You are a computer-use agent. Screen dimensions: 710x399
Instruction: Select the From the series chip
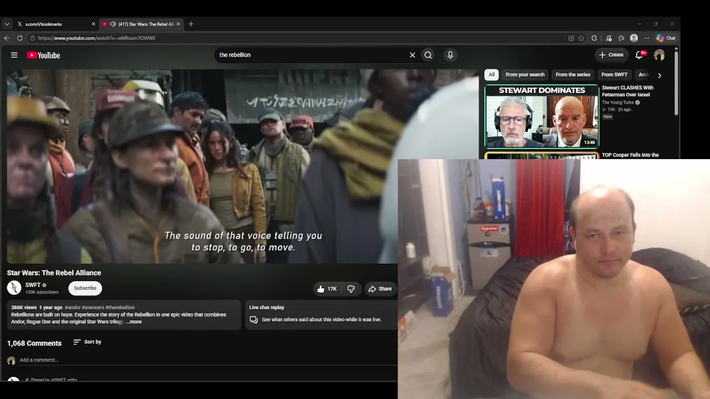(573, 75)
